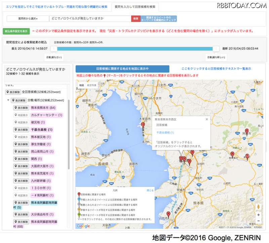Close the 熊本県熊本市西区 info popup
Viewport: 269px width, 243px height.
pyautogui.click(x=207, y=119)
